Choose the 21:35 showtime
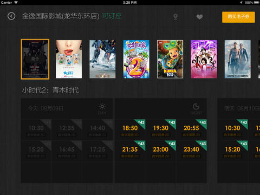Screen dimensions: 260x195 (130, 151)
